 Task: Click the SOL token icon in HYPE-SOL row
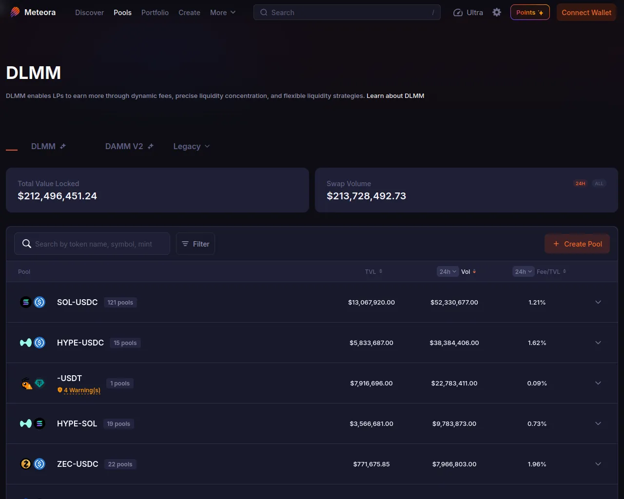pyautogui.click(x=39, y=423)
